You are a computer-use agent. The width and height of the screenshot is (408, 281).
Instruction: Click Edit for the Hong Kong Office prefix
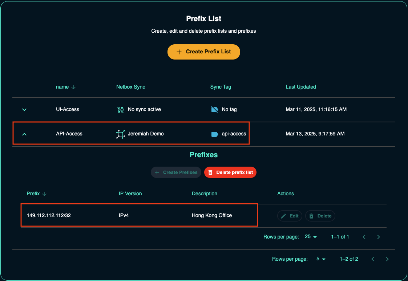(289, 216)
